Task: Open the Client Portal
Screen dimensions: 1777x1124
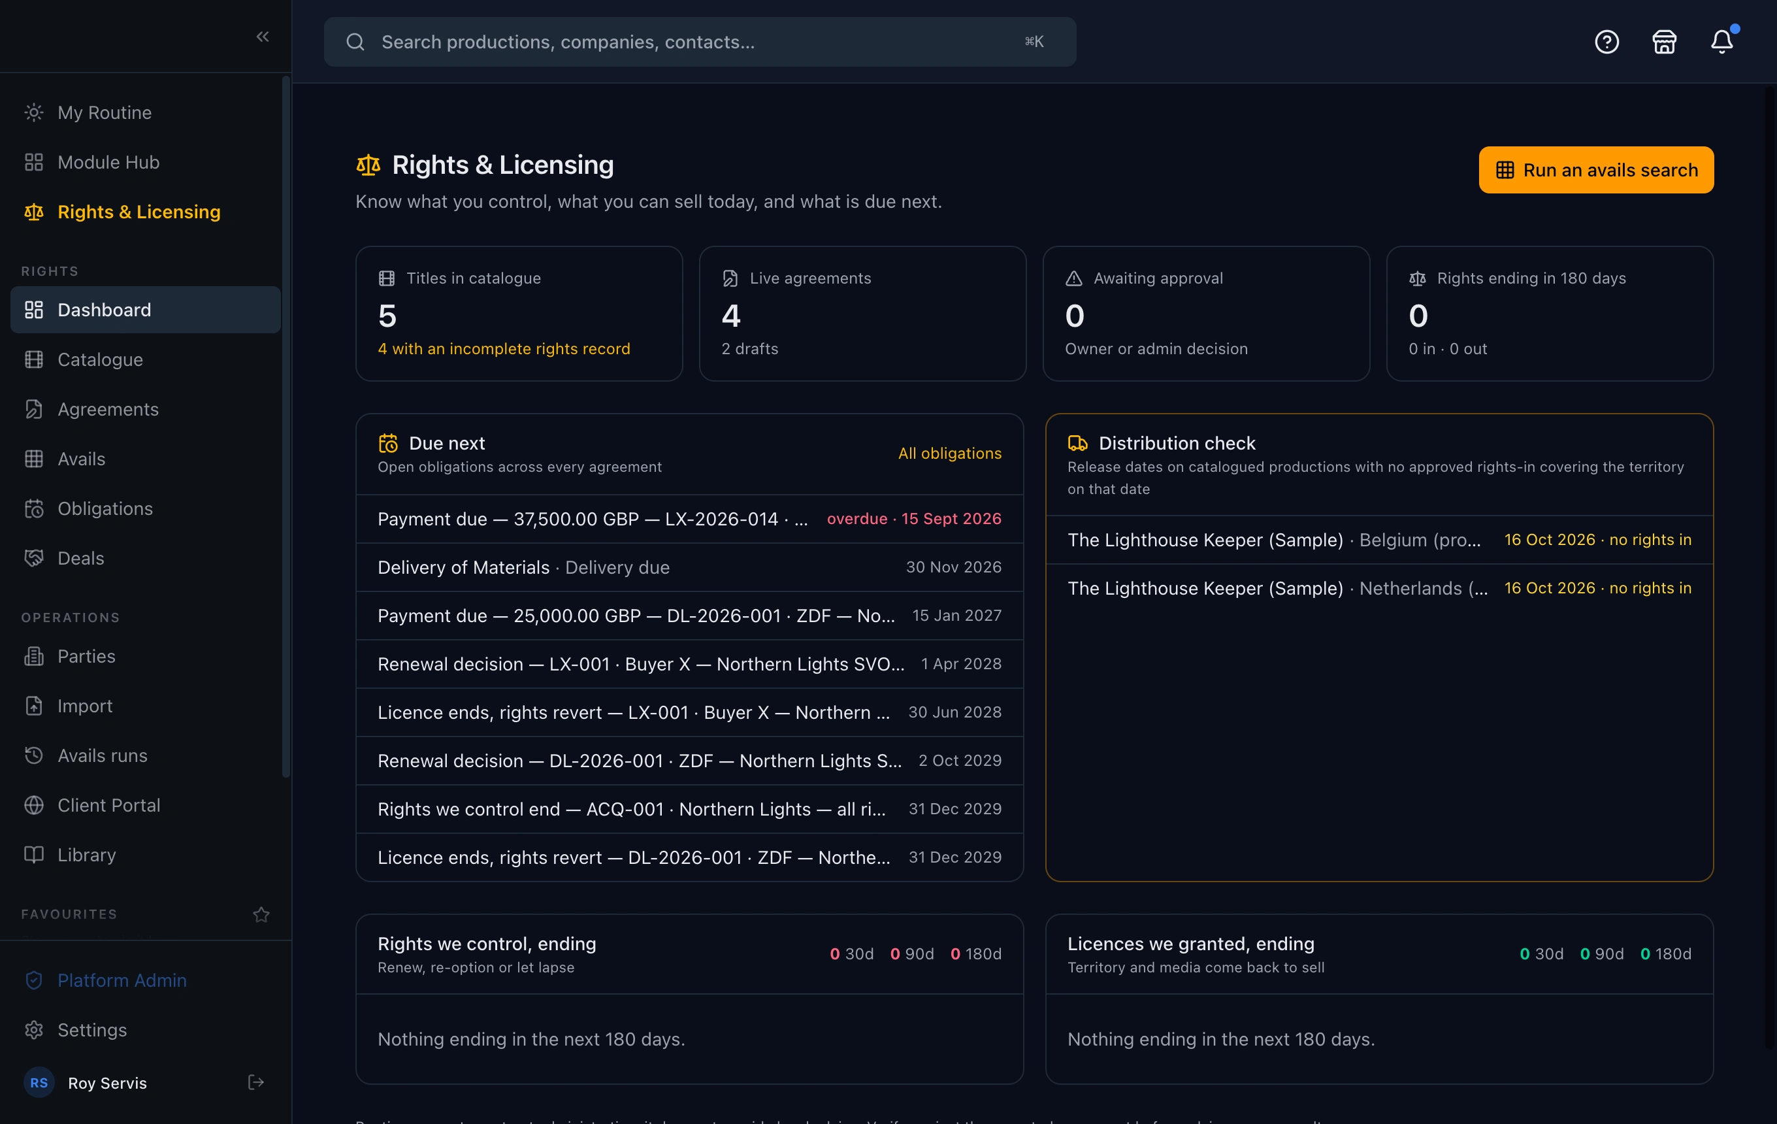Action: pos(146,804)
